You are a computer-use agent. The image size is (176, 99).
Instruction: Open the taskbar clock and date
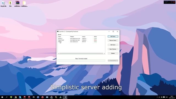pos(172,97)
